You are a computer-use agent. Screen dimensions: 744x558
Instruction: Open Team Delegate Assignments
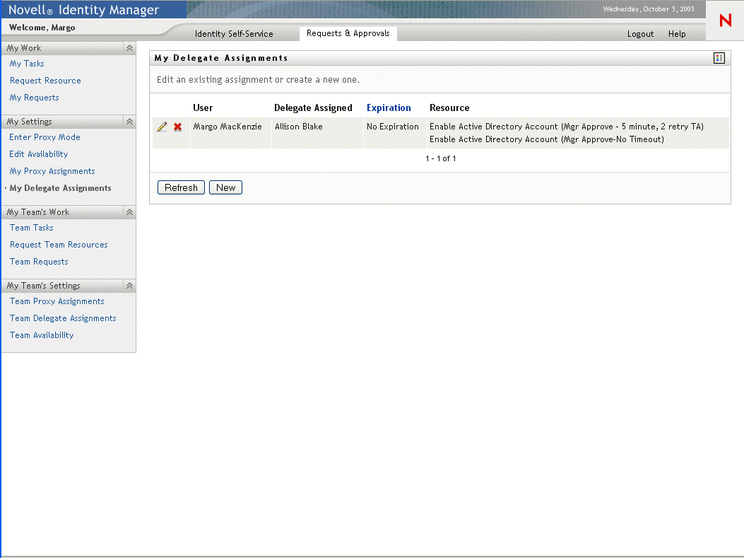point(63,318)
